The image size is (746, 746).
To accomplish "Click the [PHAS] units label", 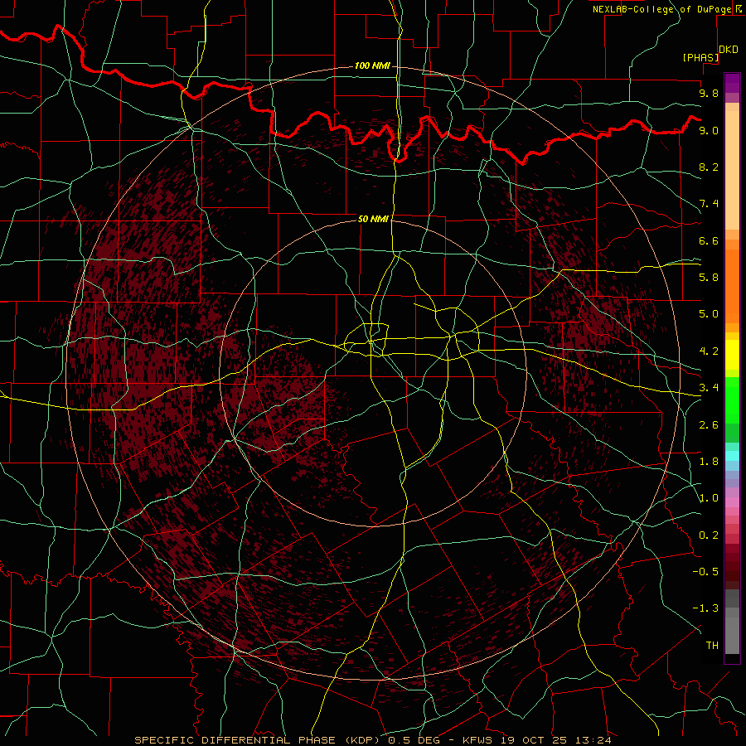I will (x=700, y=57).
